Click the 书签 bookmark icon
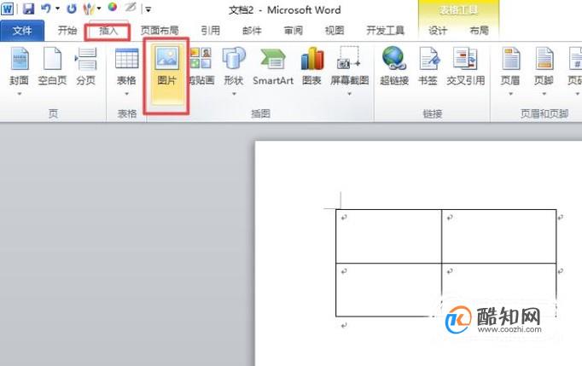 [x=428, y=59]
